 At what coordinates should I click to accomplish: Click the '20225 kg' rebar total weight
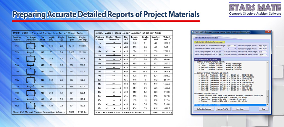[166, 112]
